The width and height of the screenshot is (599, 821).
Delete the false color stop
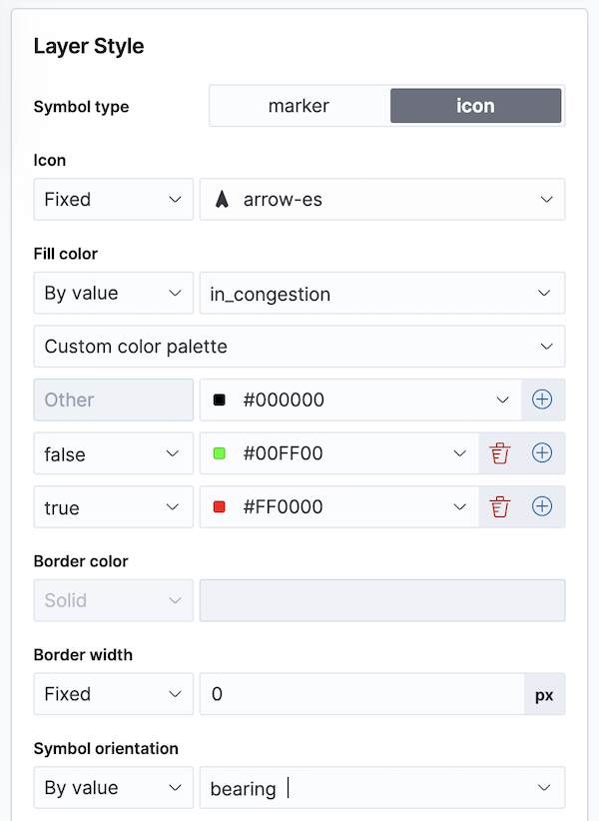pyautogui.click(x=500, y=453)
